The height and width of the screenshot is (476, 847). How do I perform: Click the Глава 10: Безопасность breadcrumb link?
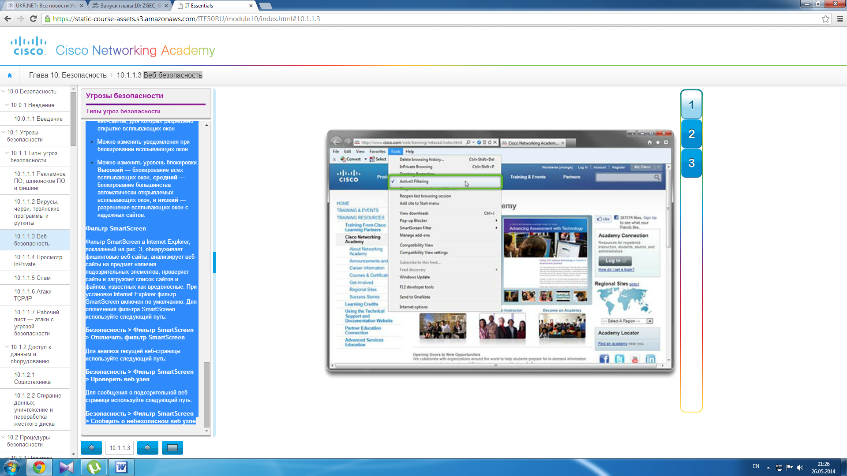point(67,75)
